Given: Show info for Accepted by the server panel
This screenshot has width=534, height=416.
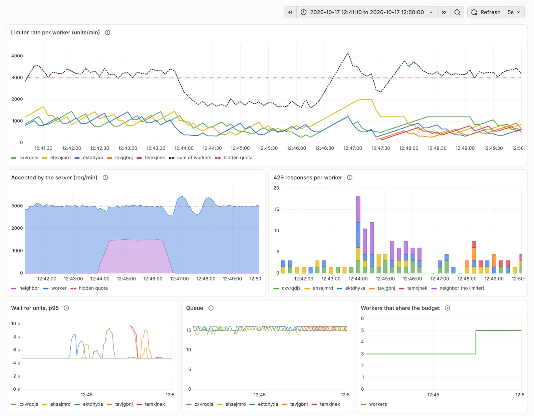Looking at the screenshot, I should 105,178.
